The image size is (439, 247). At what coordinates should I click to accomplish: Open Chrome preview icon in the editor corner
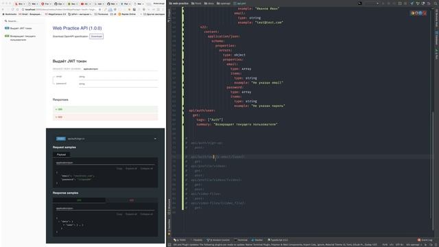[413, 13]
